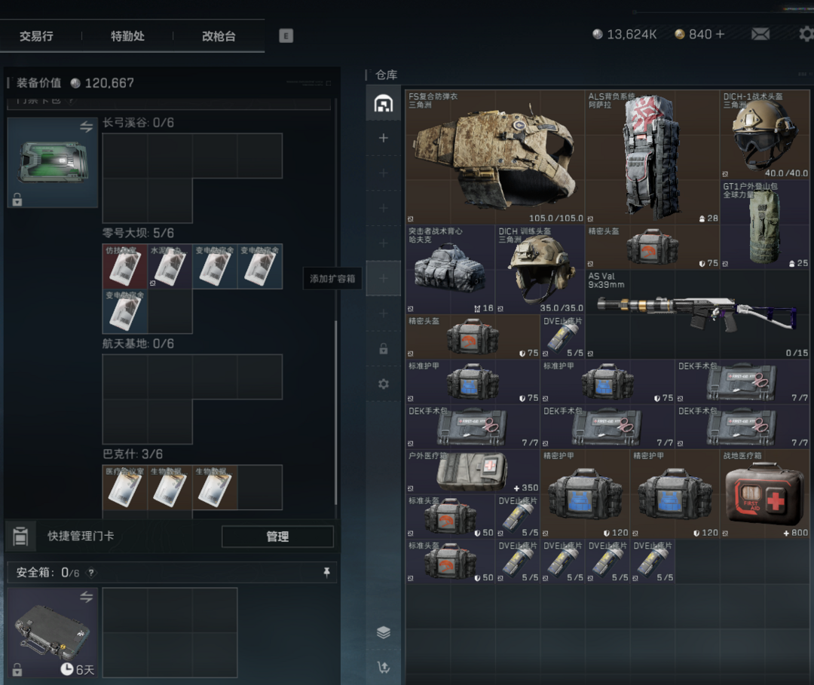Click the keycard panel vertical scrollbar
The image size is (814, 685).
[x=336, y=413]
